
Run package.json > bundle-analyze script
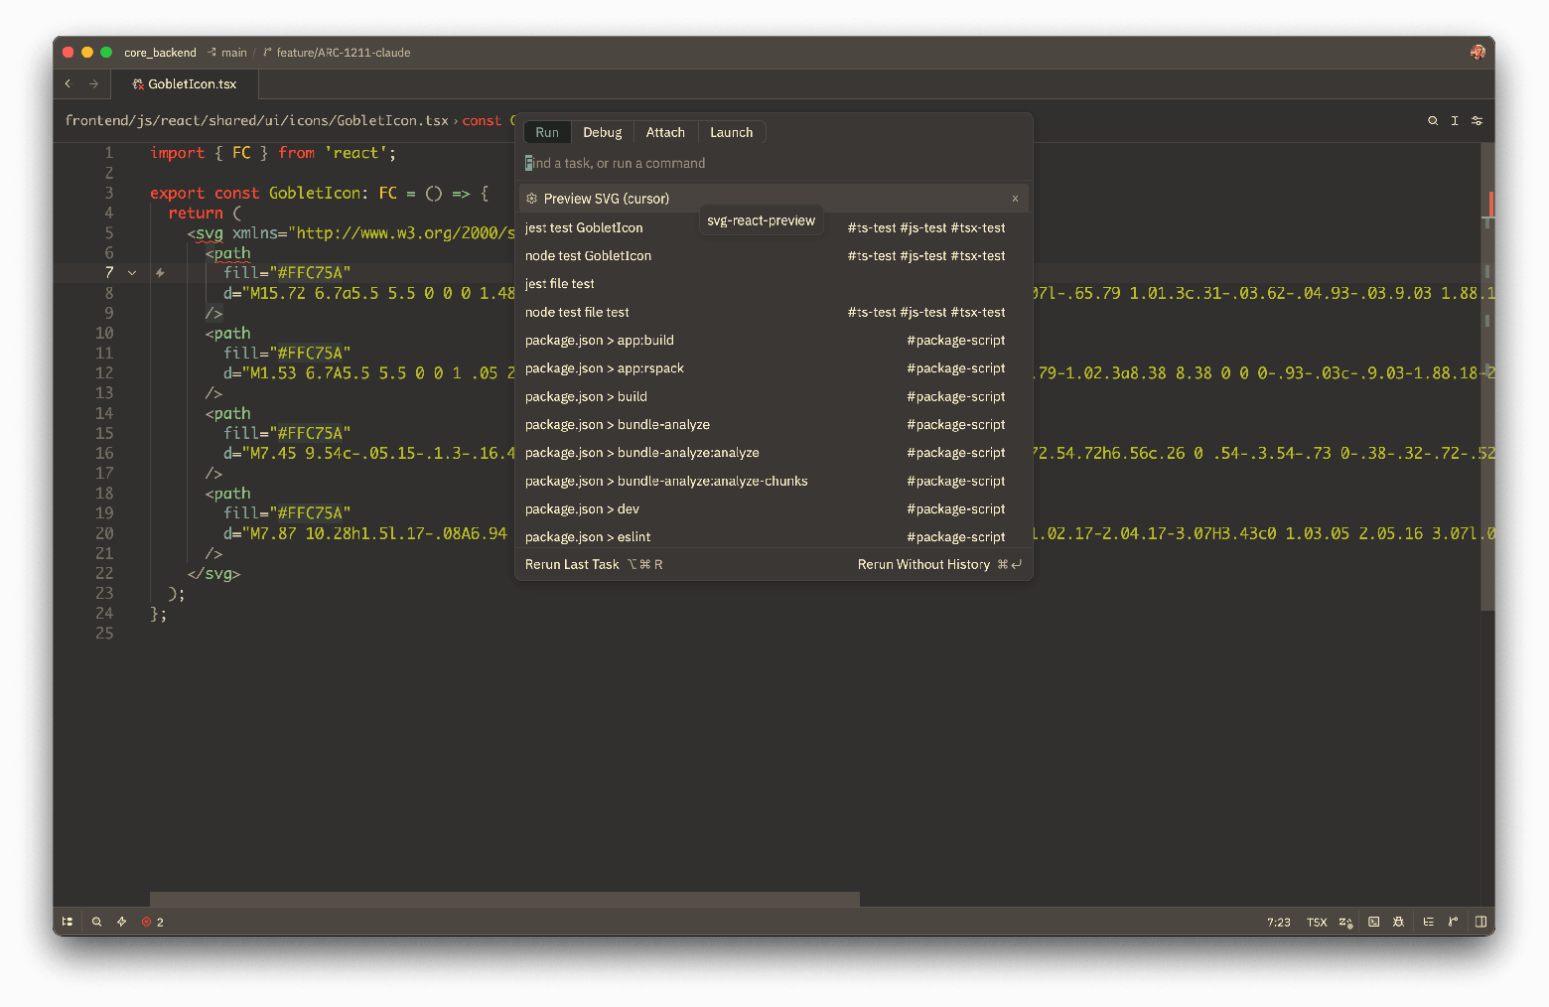click(x=774, y=424)
